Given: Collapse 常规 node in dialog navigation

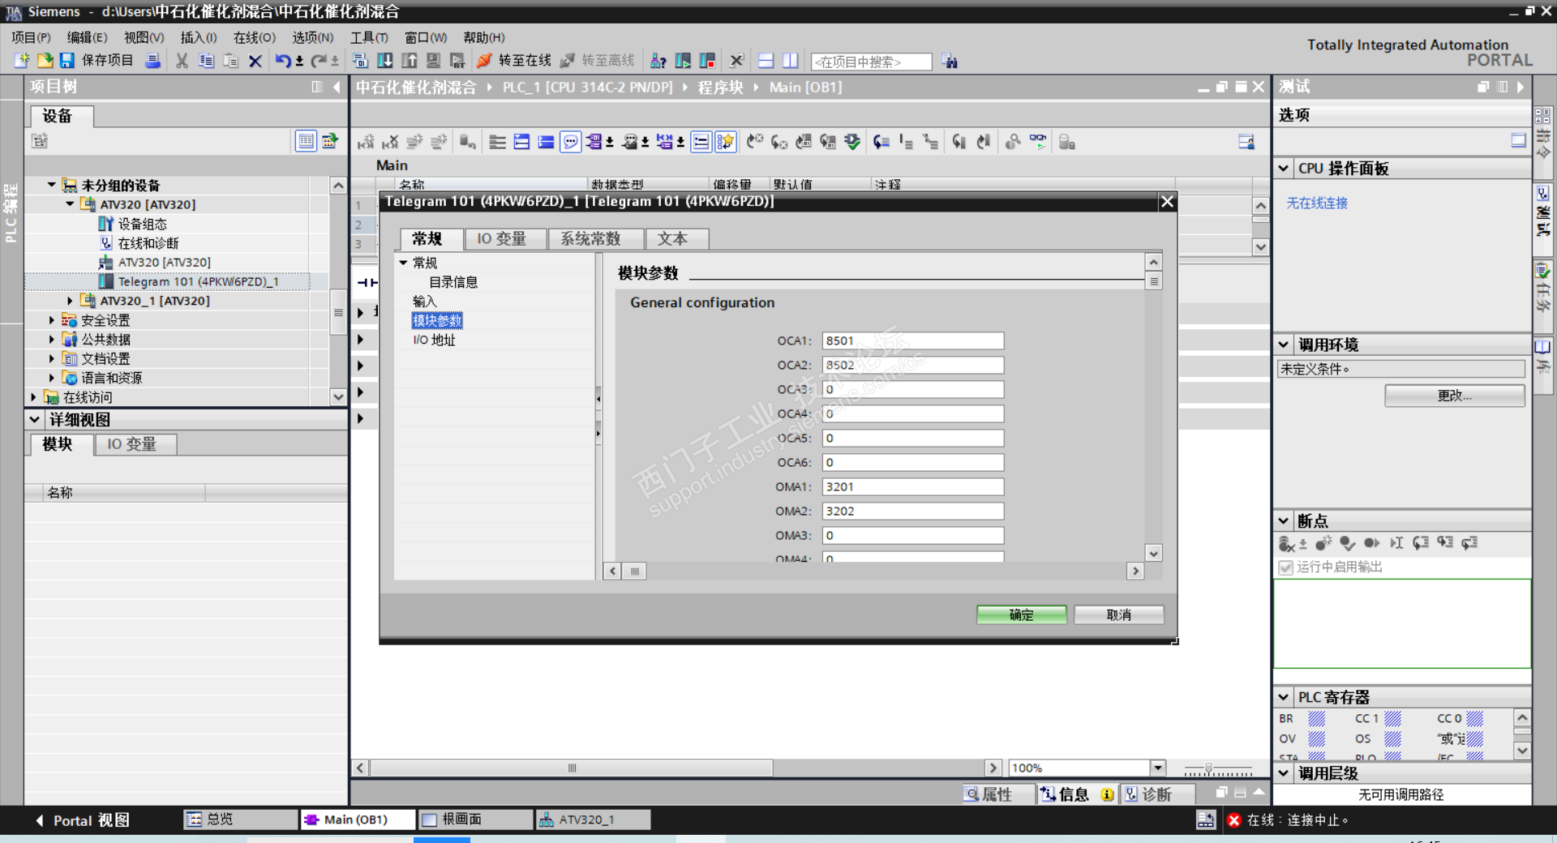Looking at the screenshot, I should coord(403,263).
